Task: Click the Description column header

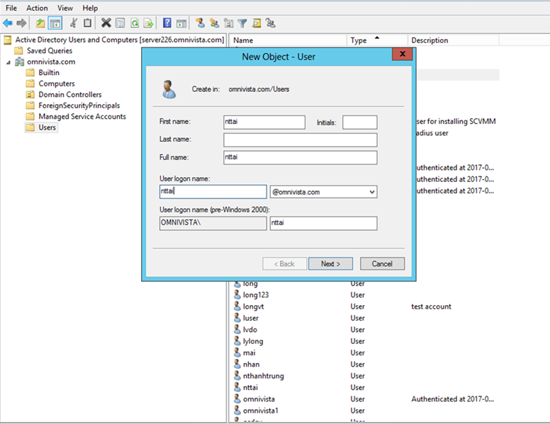Action: coord(453,40)
